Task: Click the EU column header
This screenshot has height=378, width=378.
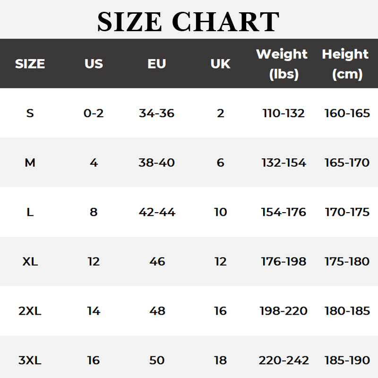Action: click(157, 64)
